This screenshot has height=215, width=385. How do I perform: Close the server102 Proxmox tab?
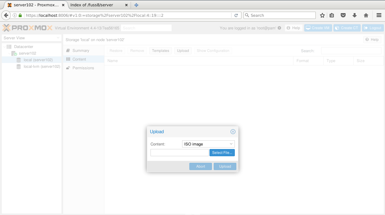[63, 5]
